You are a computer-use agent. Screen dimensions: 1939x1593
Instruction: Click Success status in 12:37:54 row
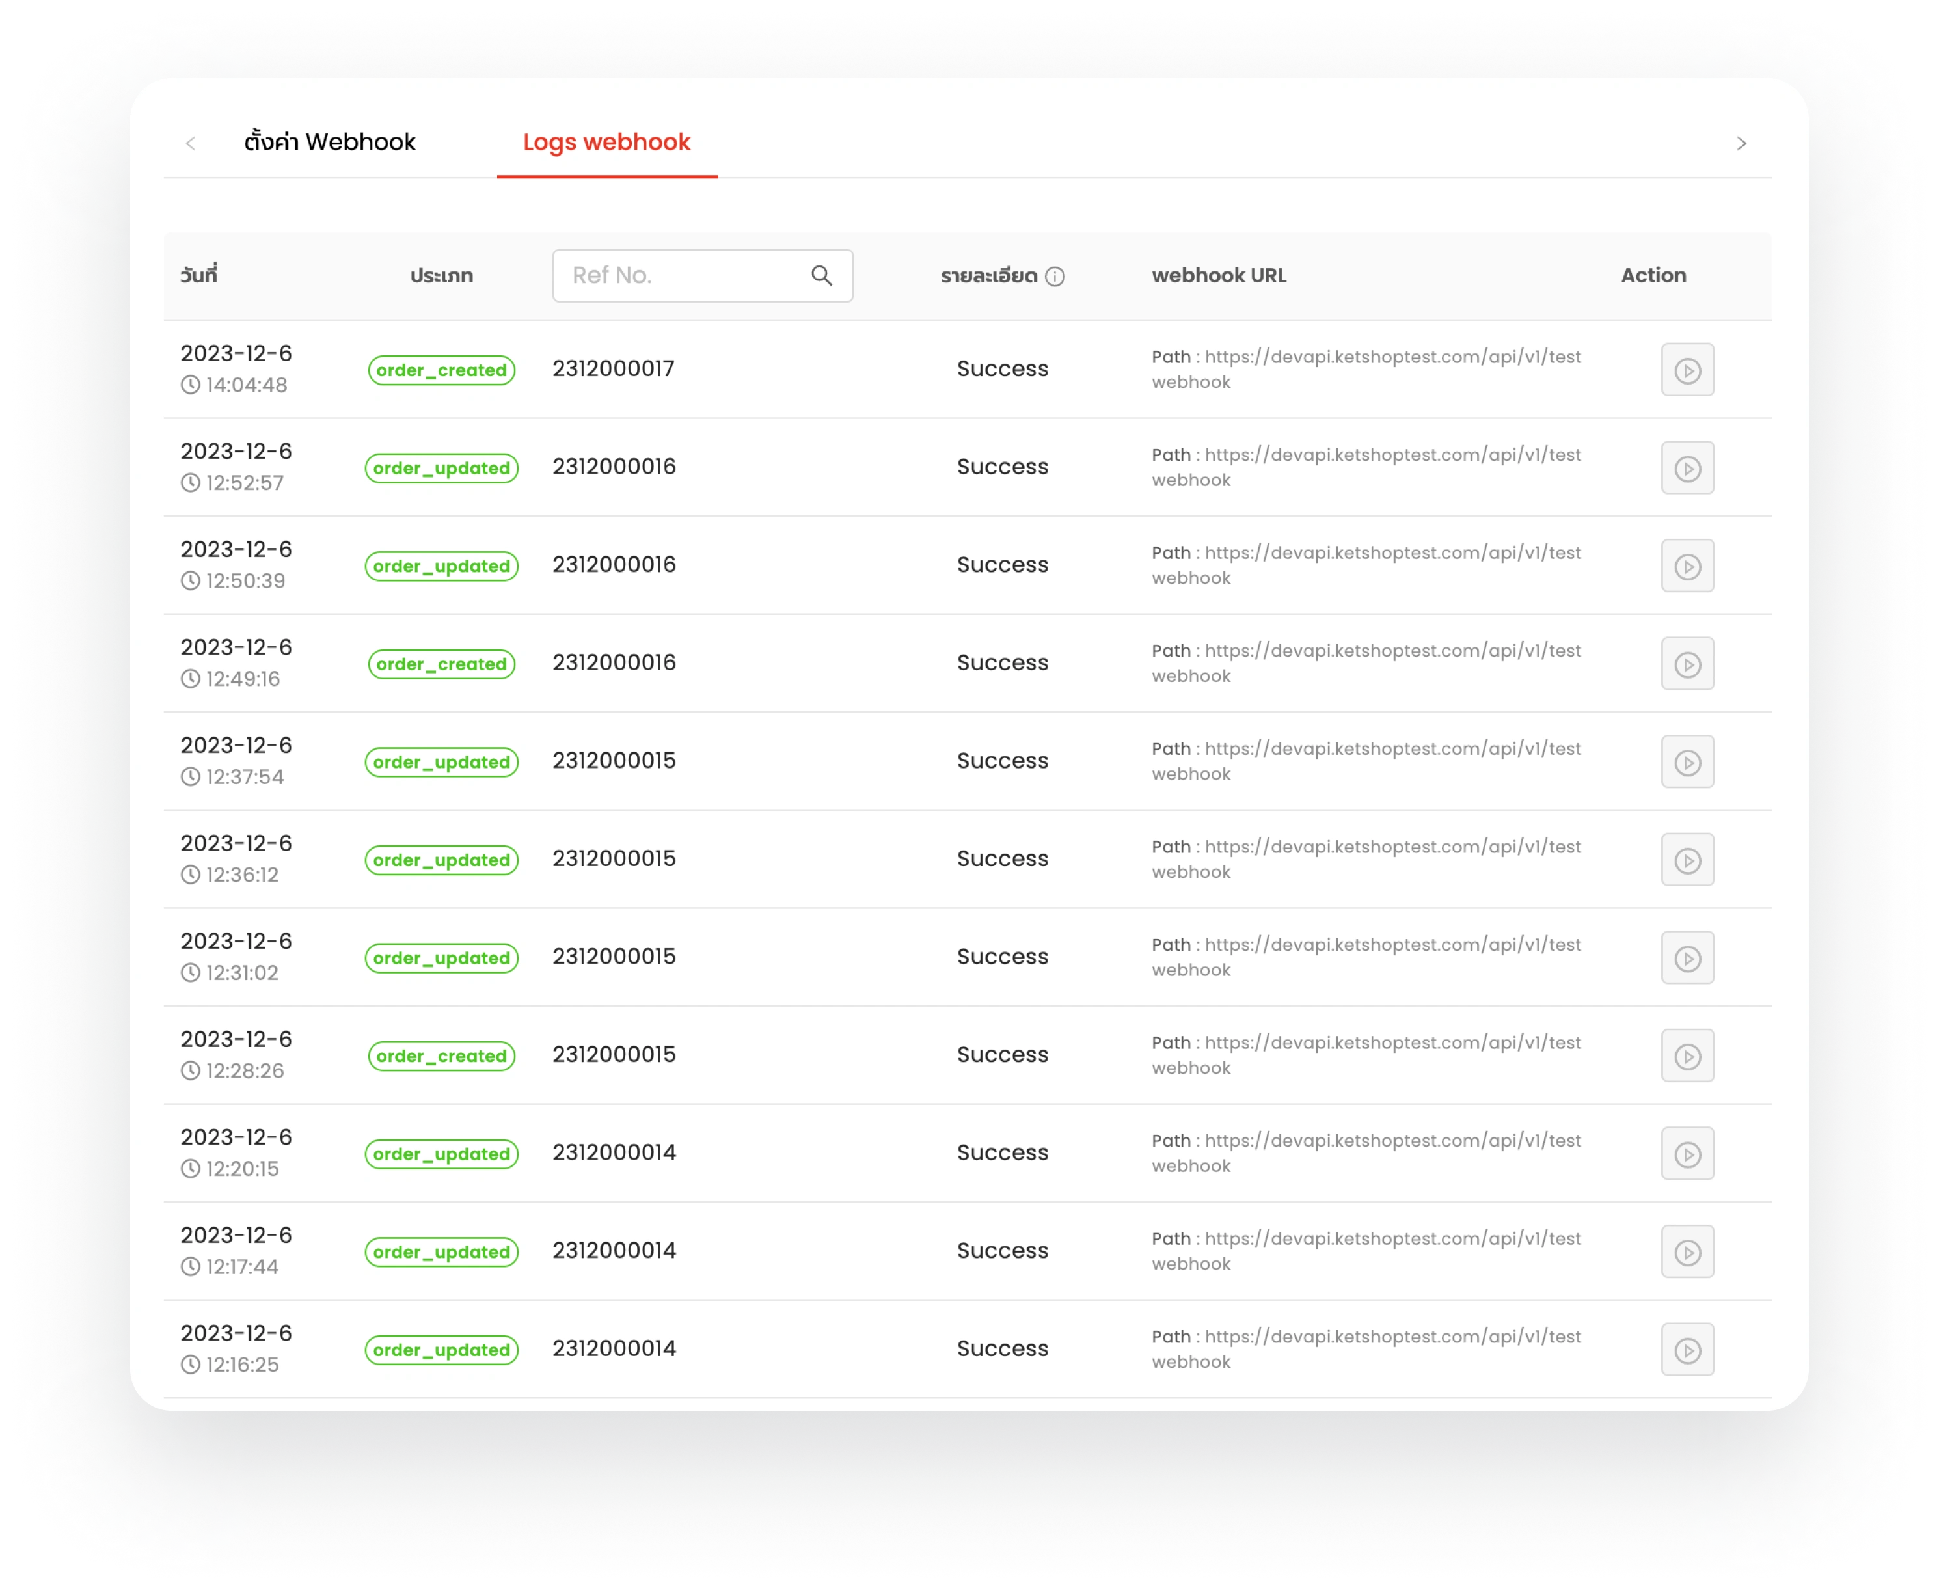click(1002, 761)
